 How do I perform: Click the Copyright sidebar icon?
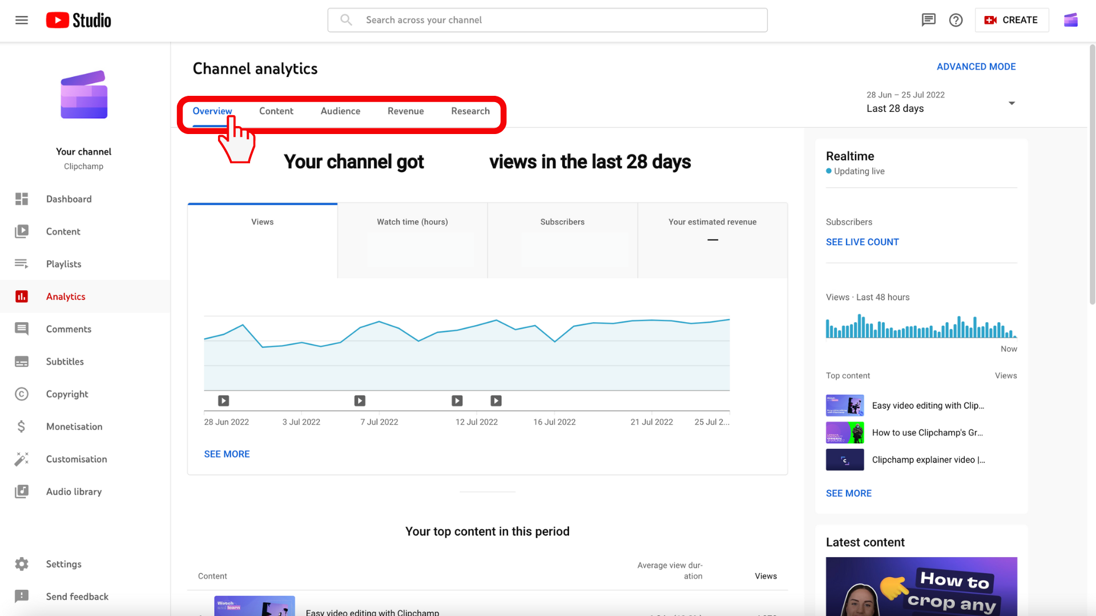point(21,394)
